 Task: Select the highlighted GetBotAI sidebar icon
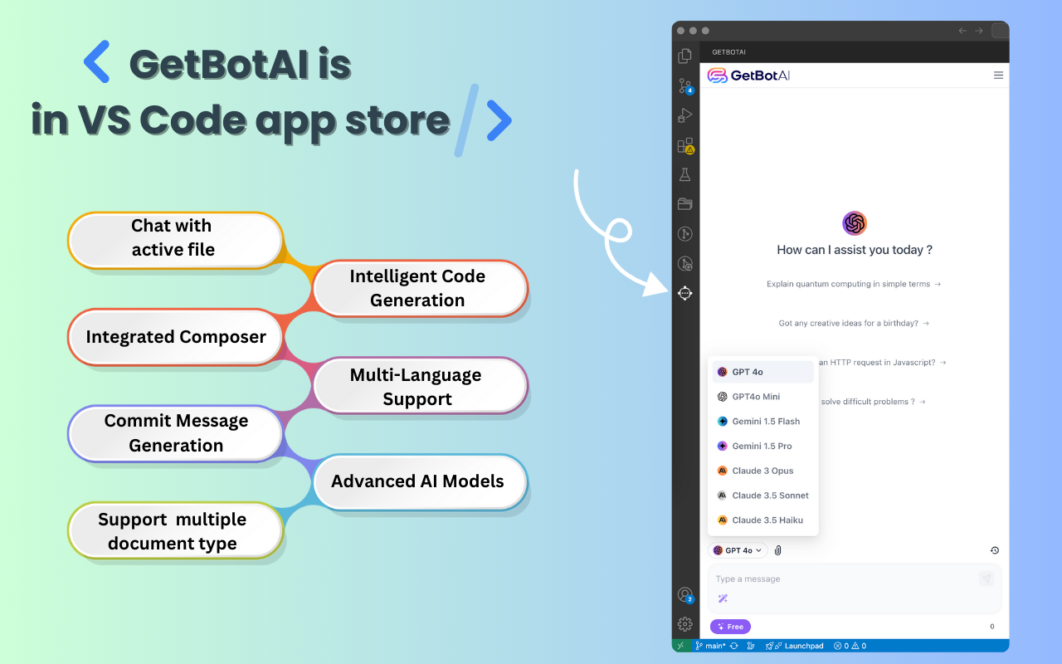point(684,293)
